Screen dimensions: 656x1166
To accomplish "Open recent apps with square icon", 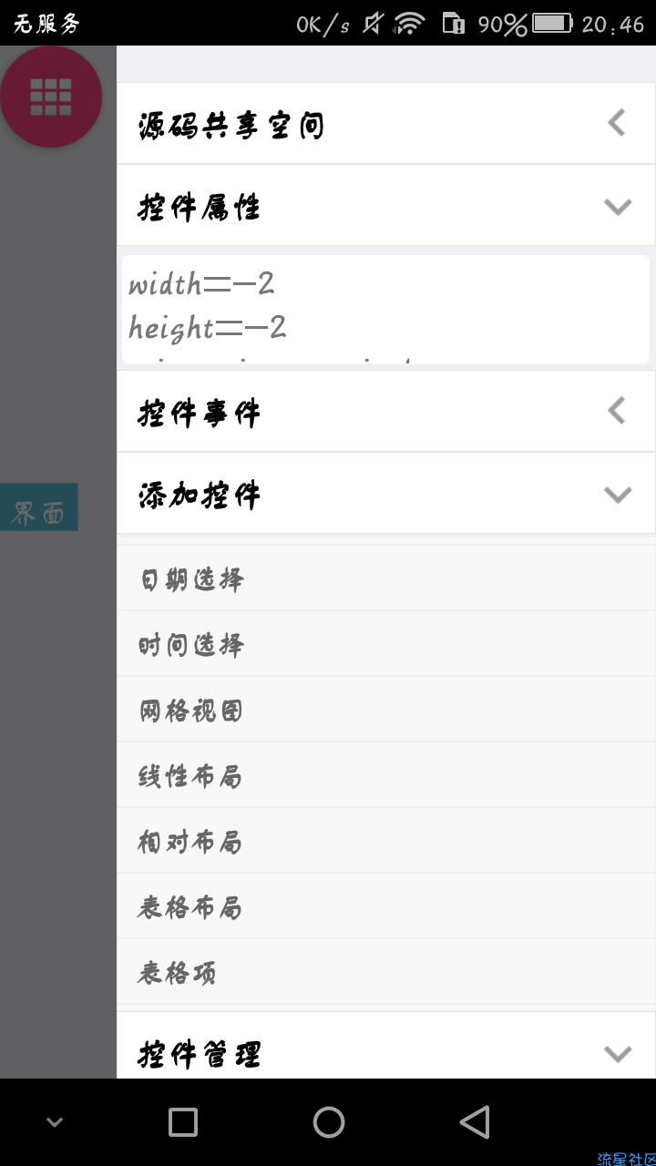I will click(183, 1122).
